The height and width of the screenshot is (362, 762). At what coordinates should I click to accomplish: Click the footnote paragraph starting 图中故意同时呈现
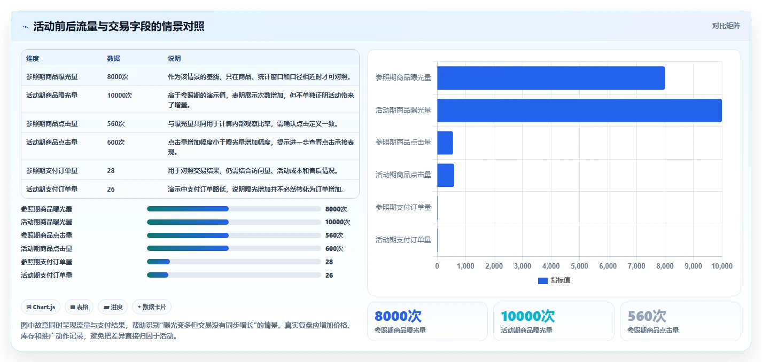pos(186,331)
